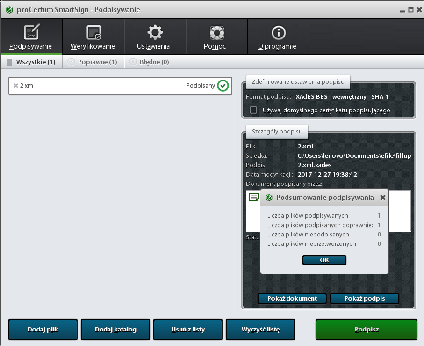This screenshot has height=346, width=424.
Task: Click the format value XAdES BES - wewnętrzny - SHA-1
Action: click(342, 96)
